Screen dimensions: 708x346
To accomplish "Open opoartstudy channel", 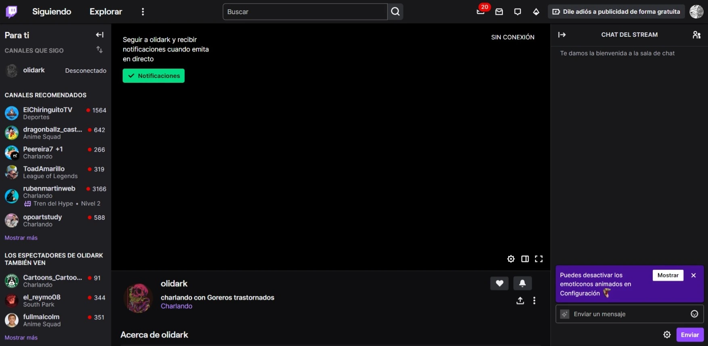I will 56,220.
